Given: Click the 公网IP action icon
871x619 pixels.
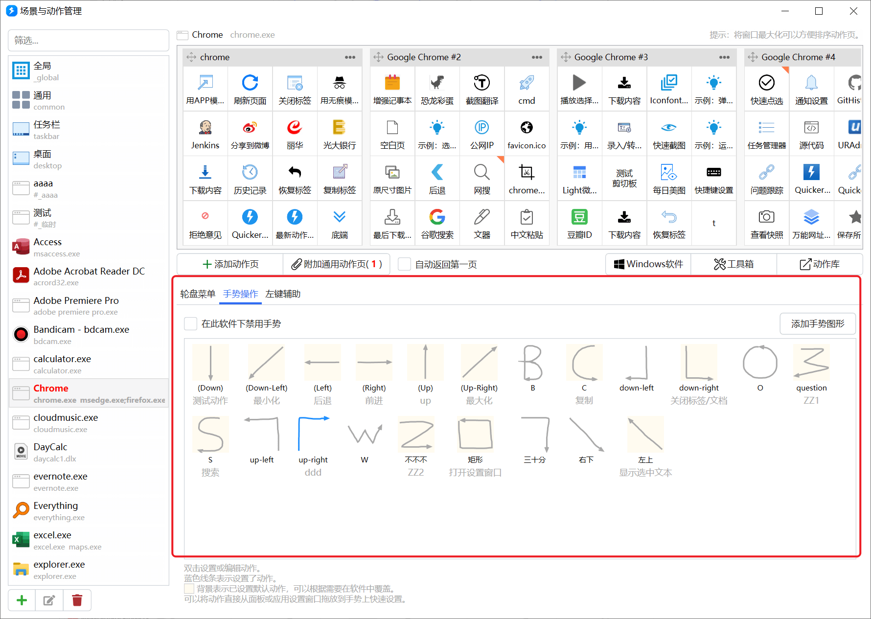Looking at the screenshot, I should pyautogui.click(x=482, y=128).
